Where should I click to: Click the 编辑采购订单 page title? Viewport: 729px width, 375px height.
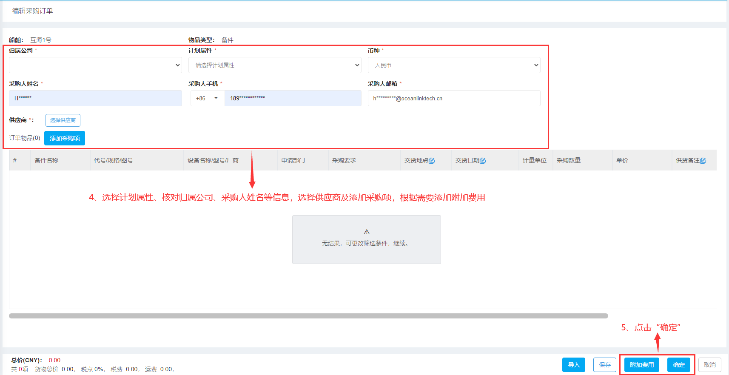point(32,11)
